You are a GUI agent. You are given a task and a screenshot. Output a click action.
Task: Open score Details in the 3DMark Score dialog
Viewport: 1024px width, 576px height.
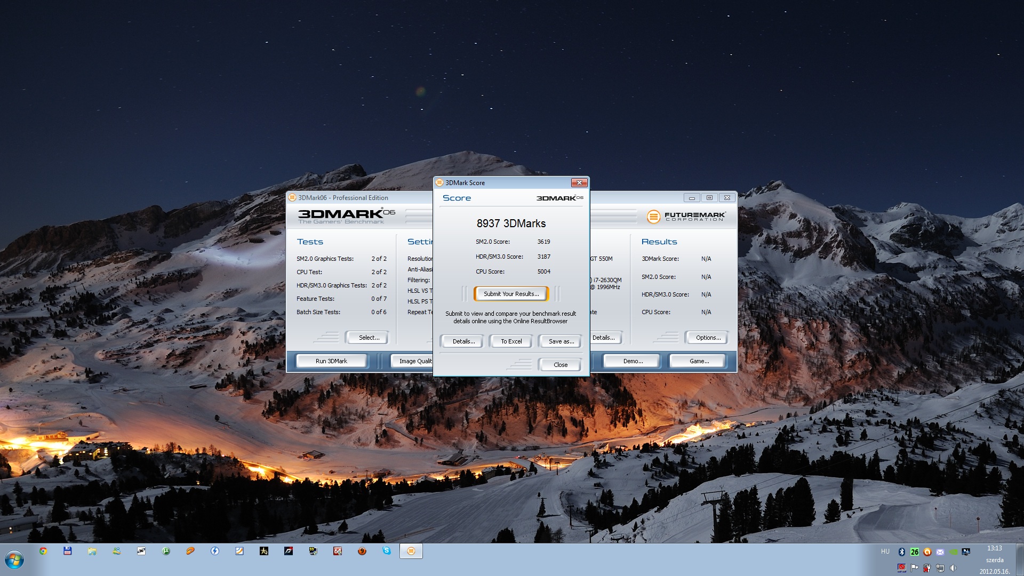(x=463, y=341)
